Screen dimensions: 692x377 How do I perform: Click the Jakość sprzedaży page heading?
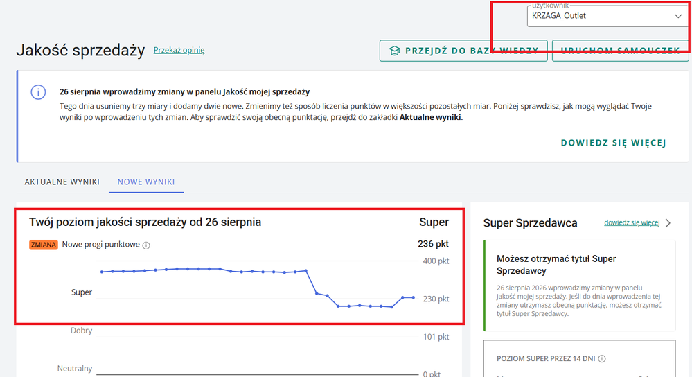tap(81, 51)
